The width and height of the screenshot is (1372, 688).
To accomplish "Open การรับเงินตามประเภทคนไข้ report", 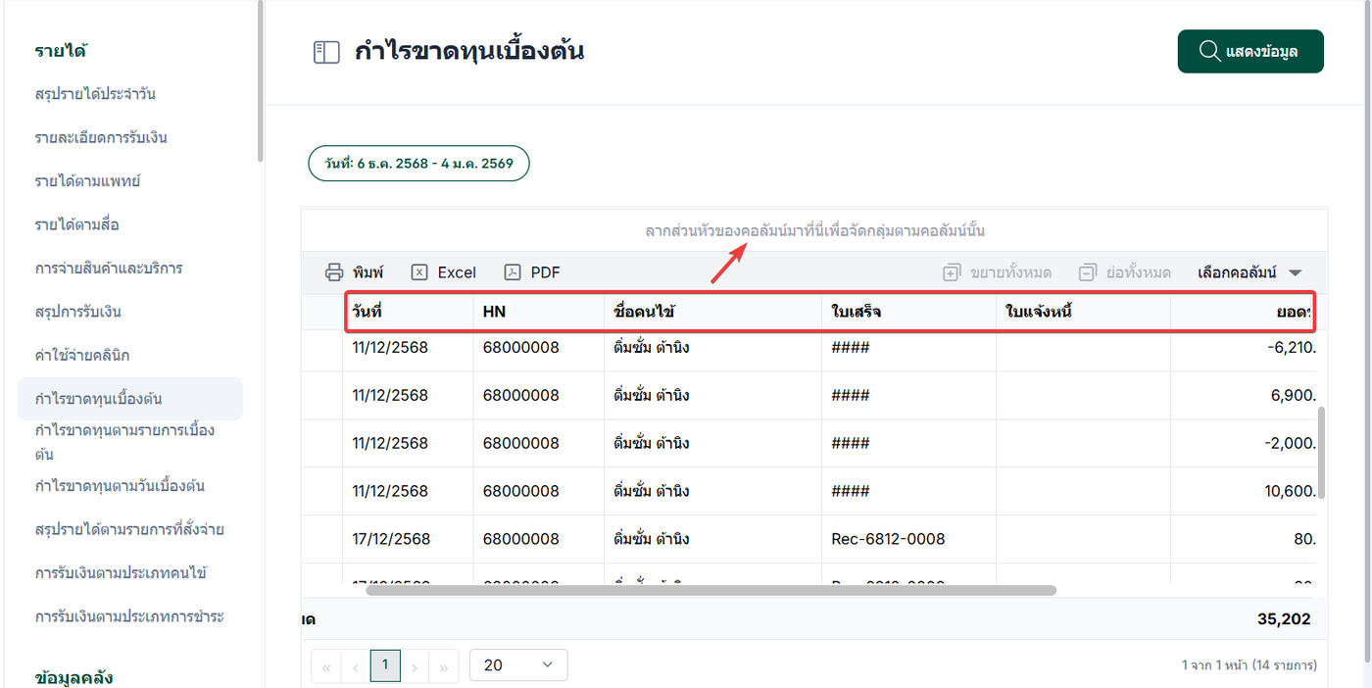I will (121, 572).
